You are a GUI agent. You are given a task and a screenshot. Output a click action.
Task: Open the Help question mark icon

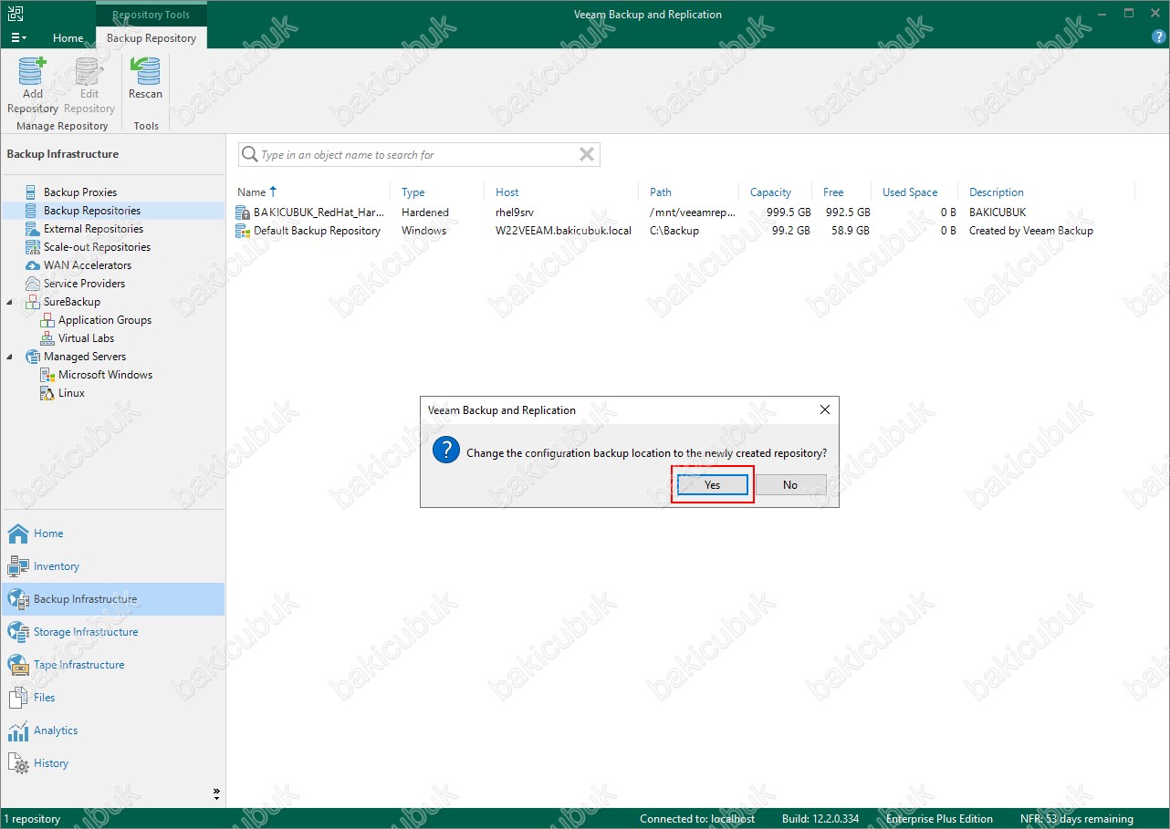coord(1159,37)
